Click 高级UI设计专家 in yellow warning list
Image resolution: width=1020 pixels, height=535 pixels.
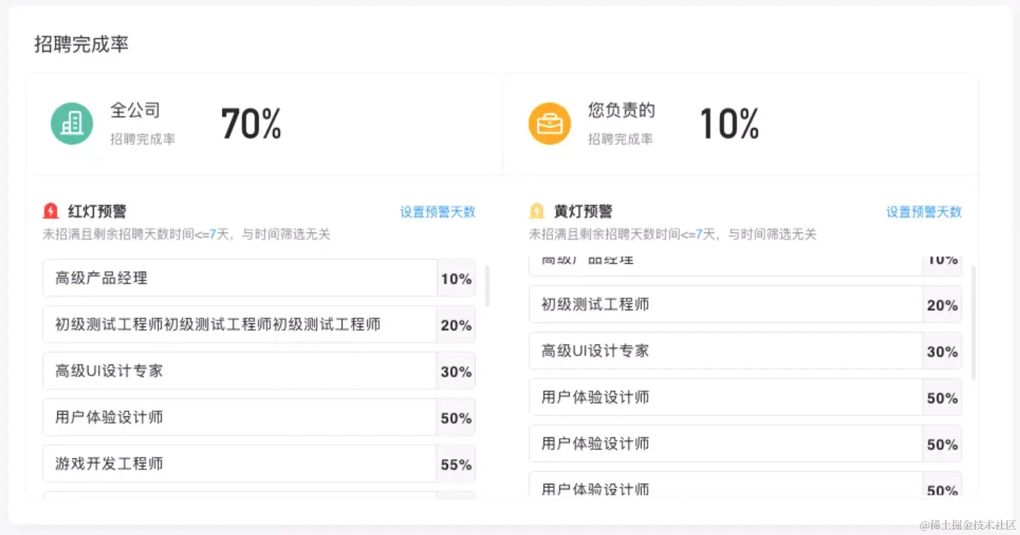[725, 351]
